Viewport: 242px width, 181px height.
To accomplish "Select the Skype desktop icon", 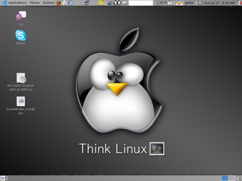I will click(x=21, y=37).
